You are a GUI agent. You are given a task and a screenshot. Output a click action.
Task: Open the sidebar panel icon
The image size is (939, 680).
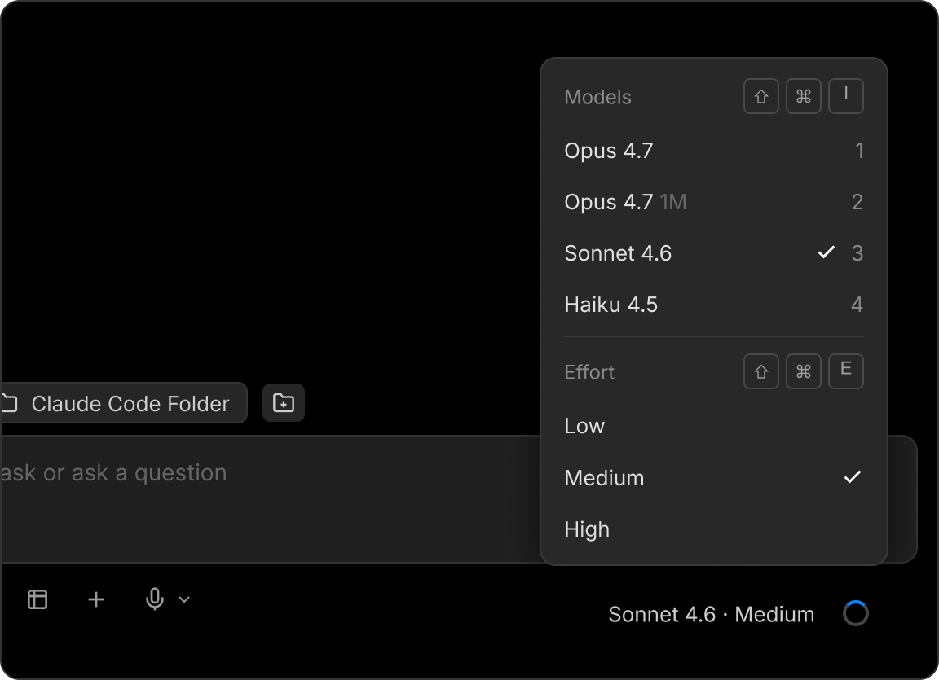pos(37,599)
